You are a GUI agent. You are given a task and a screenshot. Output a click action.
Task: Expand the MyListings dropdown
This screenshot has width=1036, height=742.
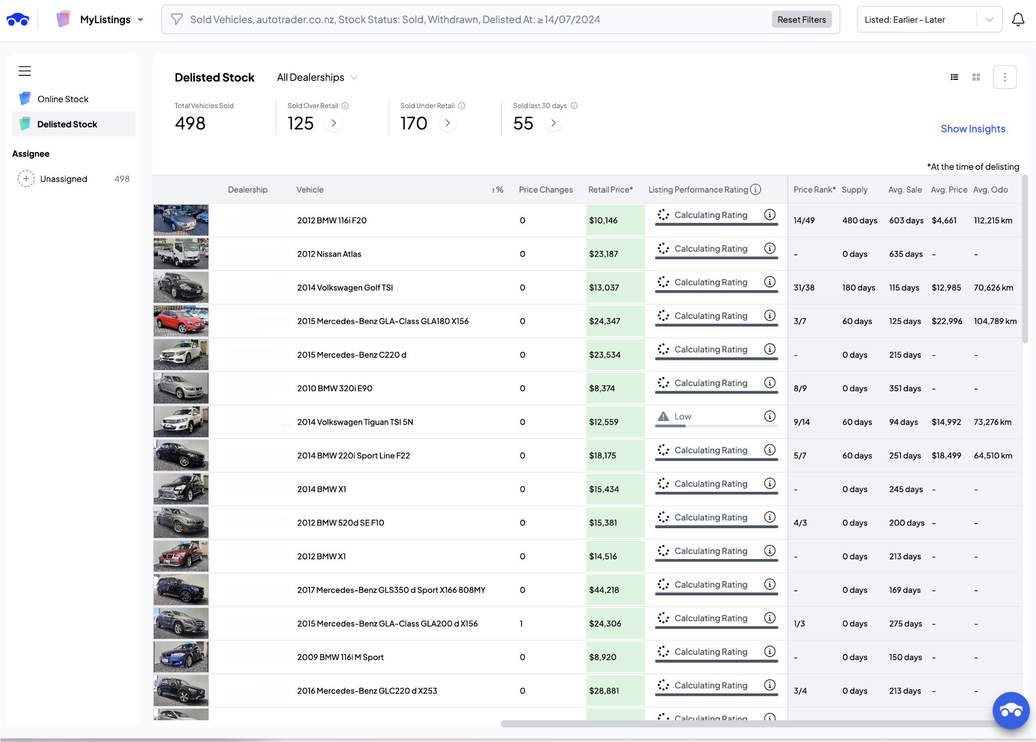tap(140, 20)
